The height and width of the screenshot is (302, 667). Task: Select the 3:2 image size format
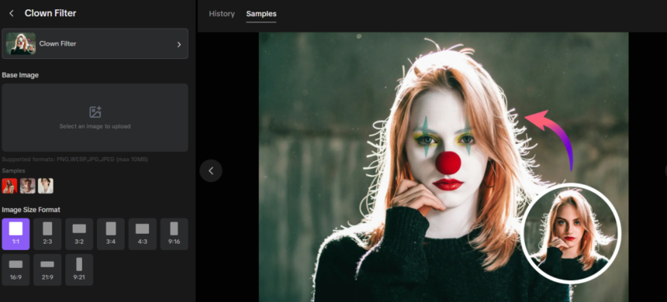[79, 234]
